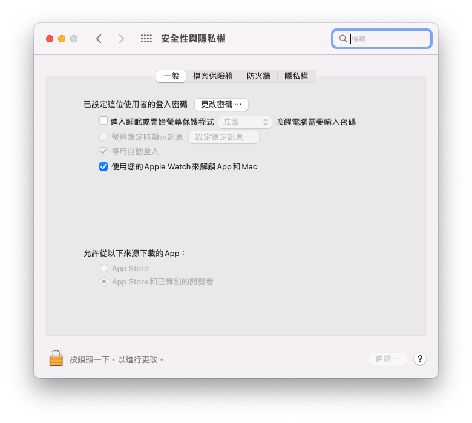Click the 進階 advanced button
Viewport: 472px width, 423px height.
pos(388,359)
